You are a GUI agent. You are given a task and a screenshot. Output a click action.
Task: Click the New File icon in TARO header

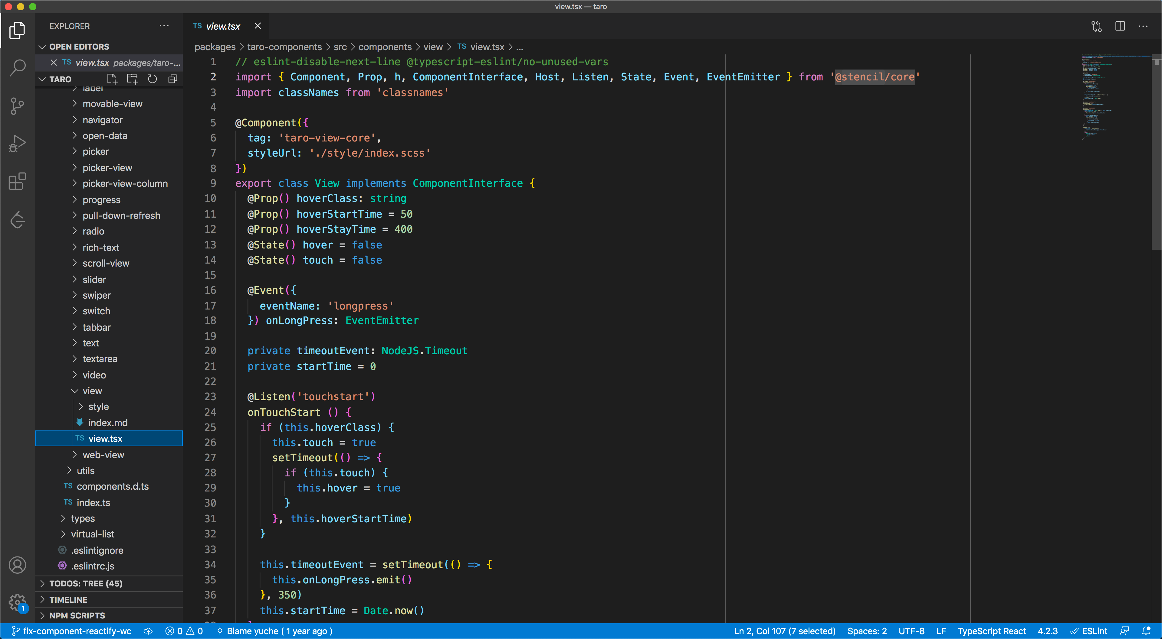[112, 79]
